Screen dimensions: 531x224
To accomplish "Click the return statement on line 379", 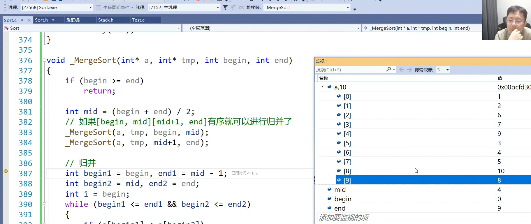I will [x=99, y=91].
